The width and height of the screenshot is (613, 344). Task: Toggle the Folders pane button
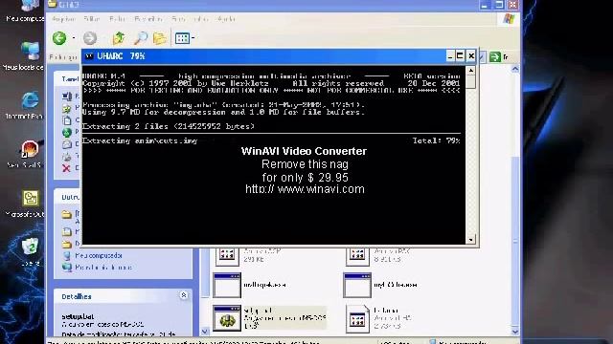[160, 38]
